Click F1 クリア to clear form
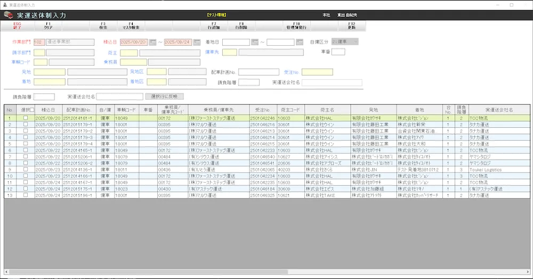The width and height of the screenshot is (533, 279). tap(48, 25)
